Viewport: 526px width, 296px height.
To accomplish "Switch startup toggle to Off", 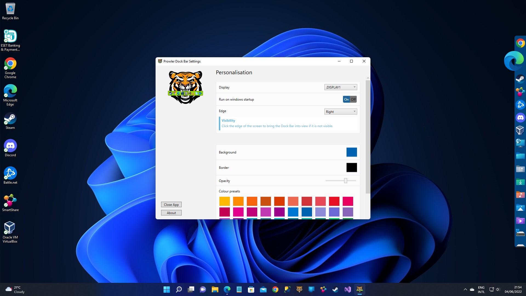I will click(353, 99).
